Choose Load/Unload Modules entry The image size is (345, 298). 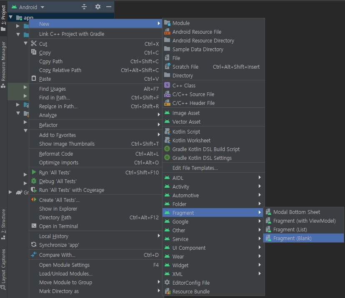[x=95, y=273]
